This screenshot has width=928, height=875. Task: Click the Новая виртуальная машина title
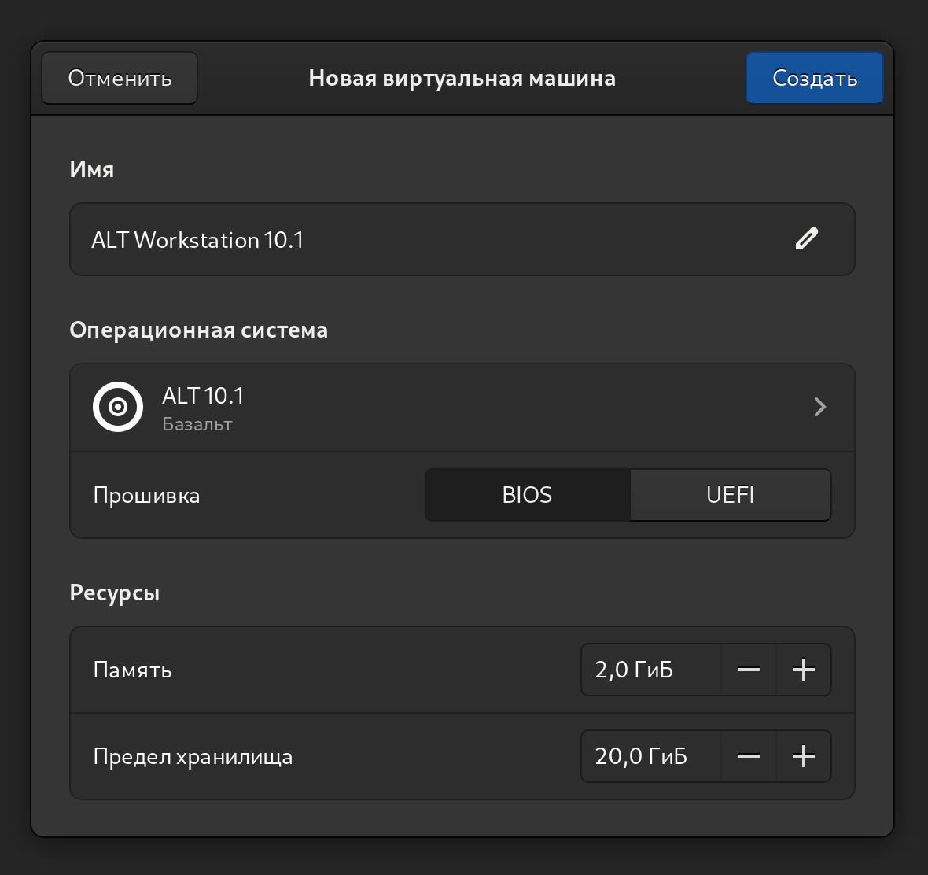tap(462, 78)
